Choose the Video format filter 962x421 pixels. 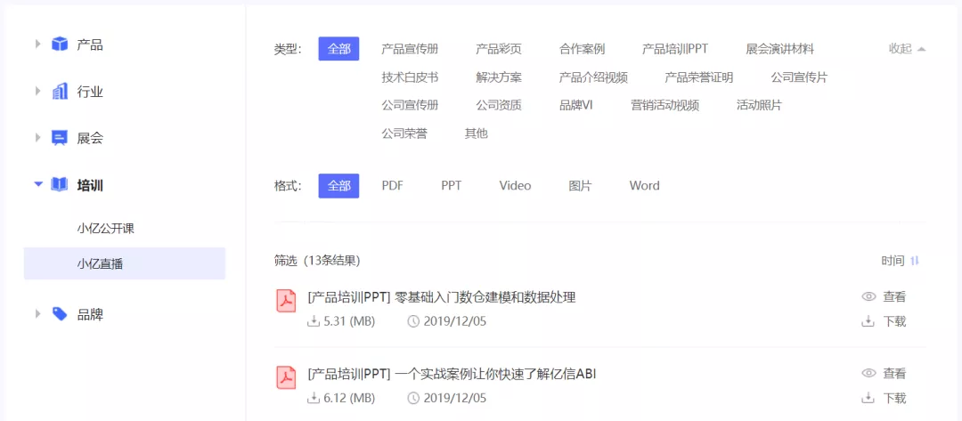point(515,186)
